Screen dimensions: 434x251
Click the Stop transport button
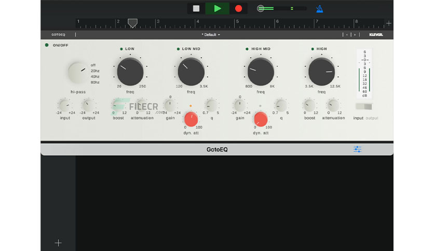[x=196, y=9]
